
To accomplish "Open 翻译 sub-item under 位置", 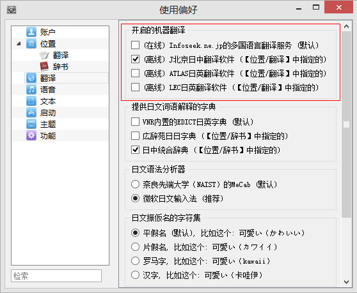I will click(60, 55).
